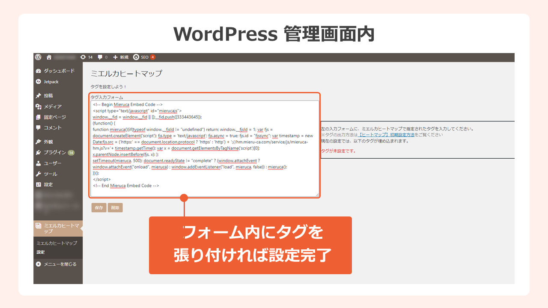Screen dimensions: 548x308
Task: Click the line End Mieruca Embed Code
Action: click(126, 186)
